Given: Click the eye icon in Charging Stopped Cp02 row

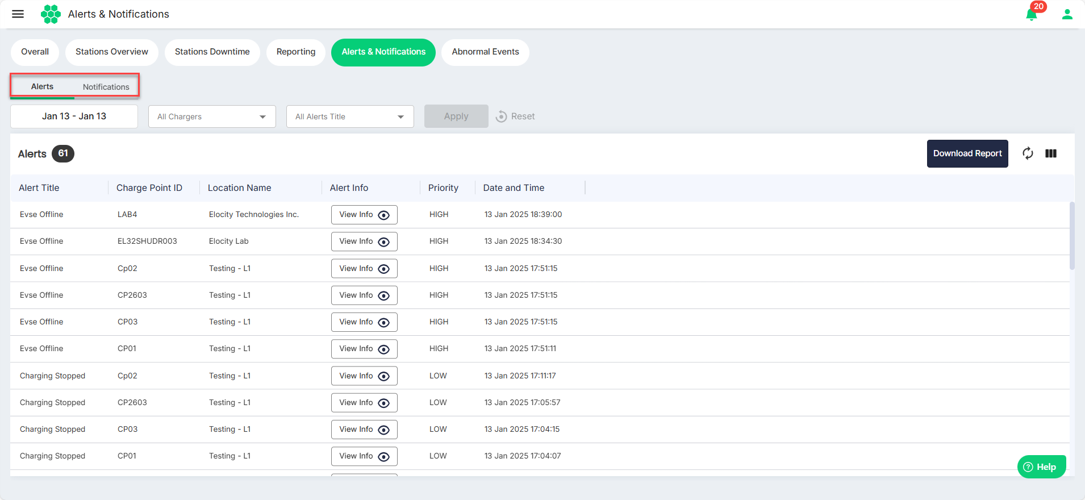Looking at the screenshot, I should tap(384, 376).
